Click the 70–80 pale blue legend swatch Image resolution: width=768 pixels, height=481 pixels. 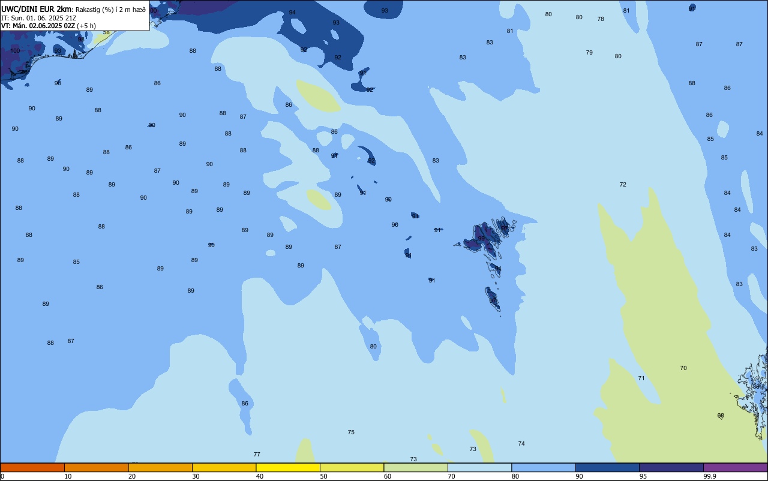pyautogui.click(x=479, y=467)
